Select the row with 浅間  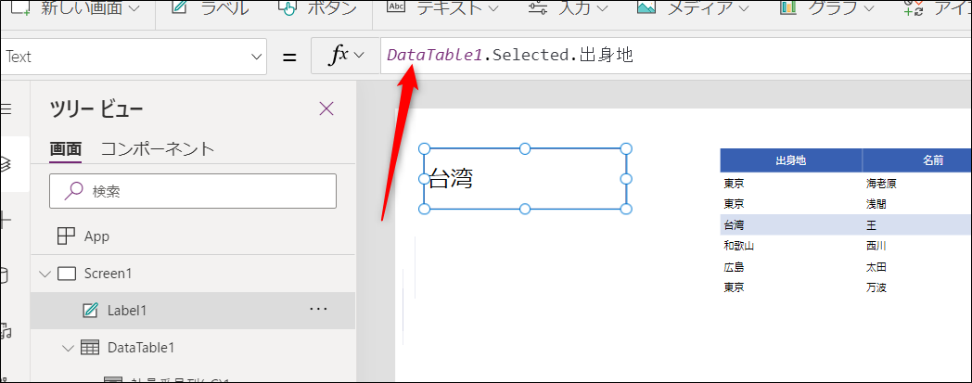pyautogui.click(x=846, y=204)
